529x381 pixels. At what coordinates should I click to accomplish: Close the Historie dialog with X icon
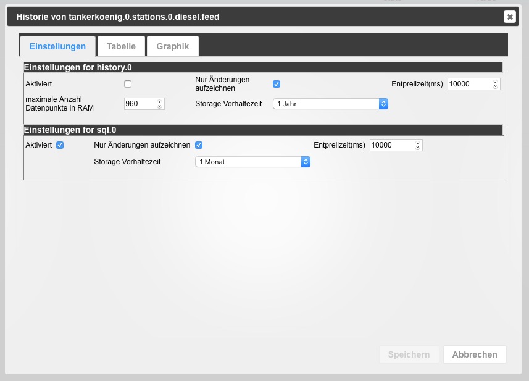point(510,17)
